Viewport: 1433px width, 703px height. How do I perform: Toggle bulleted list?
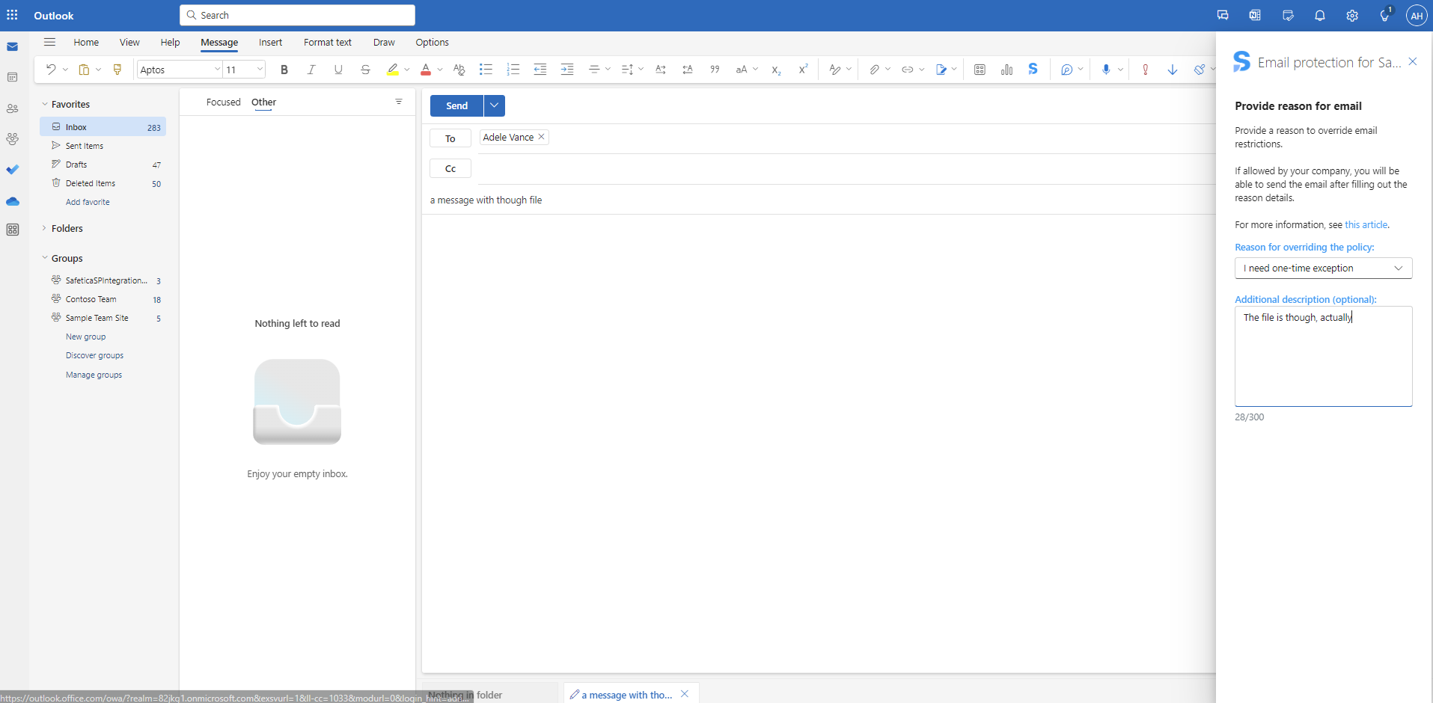[x=486, y=70]
